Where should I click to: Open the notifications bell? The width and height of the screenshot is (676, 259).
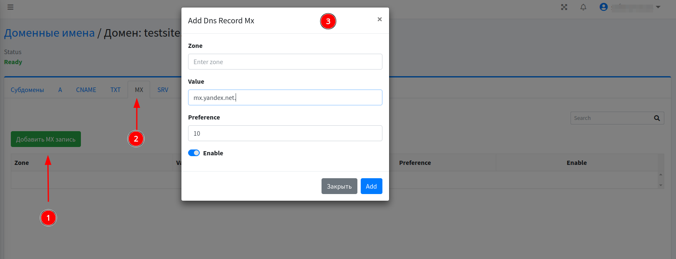click(583, 7)
